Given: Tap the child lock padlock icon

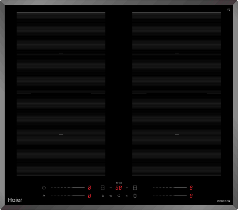Looking at the screenshot, I should (x=44, y=196).
